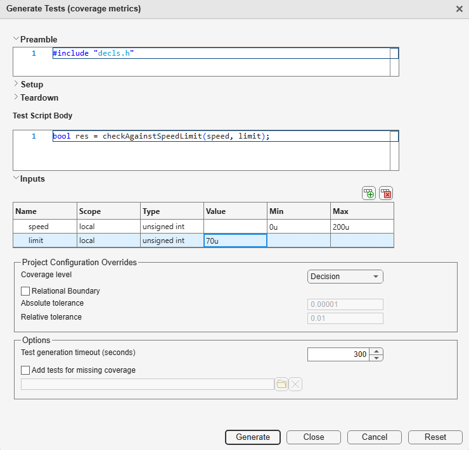Click the timeout seconds field showing 300
The width and height of the screenshot is (469, 450).
pyautogui.click(x=338, y=354)
